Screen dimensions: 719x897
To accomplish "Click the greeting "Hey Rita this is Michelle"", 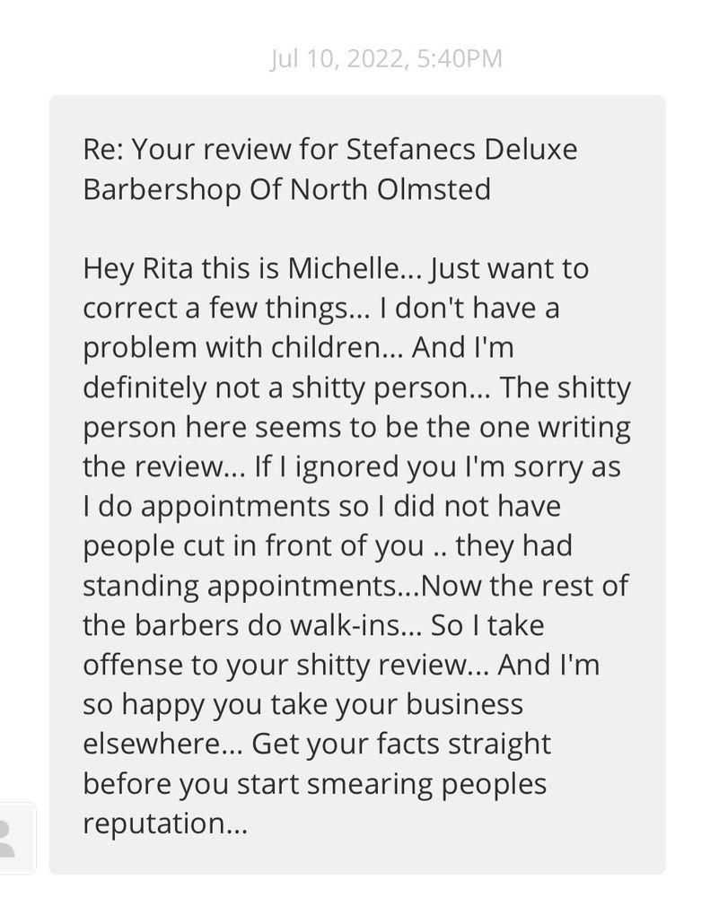I will [x=242, y=268].
